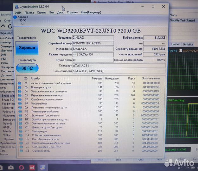Viewport: 198px width, 171px height.
Task: Click the Возможности S.M.A.R.T., APM, NCQ field
Action: click(x=119, y=71)
